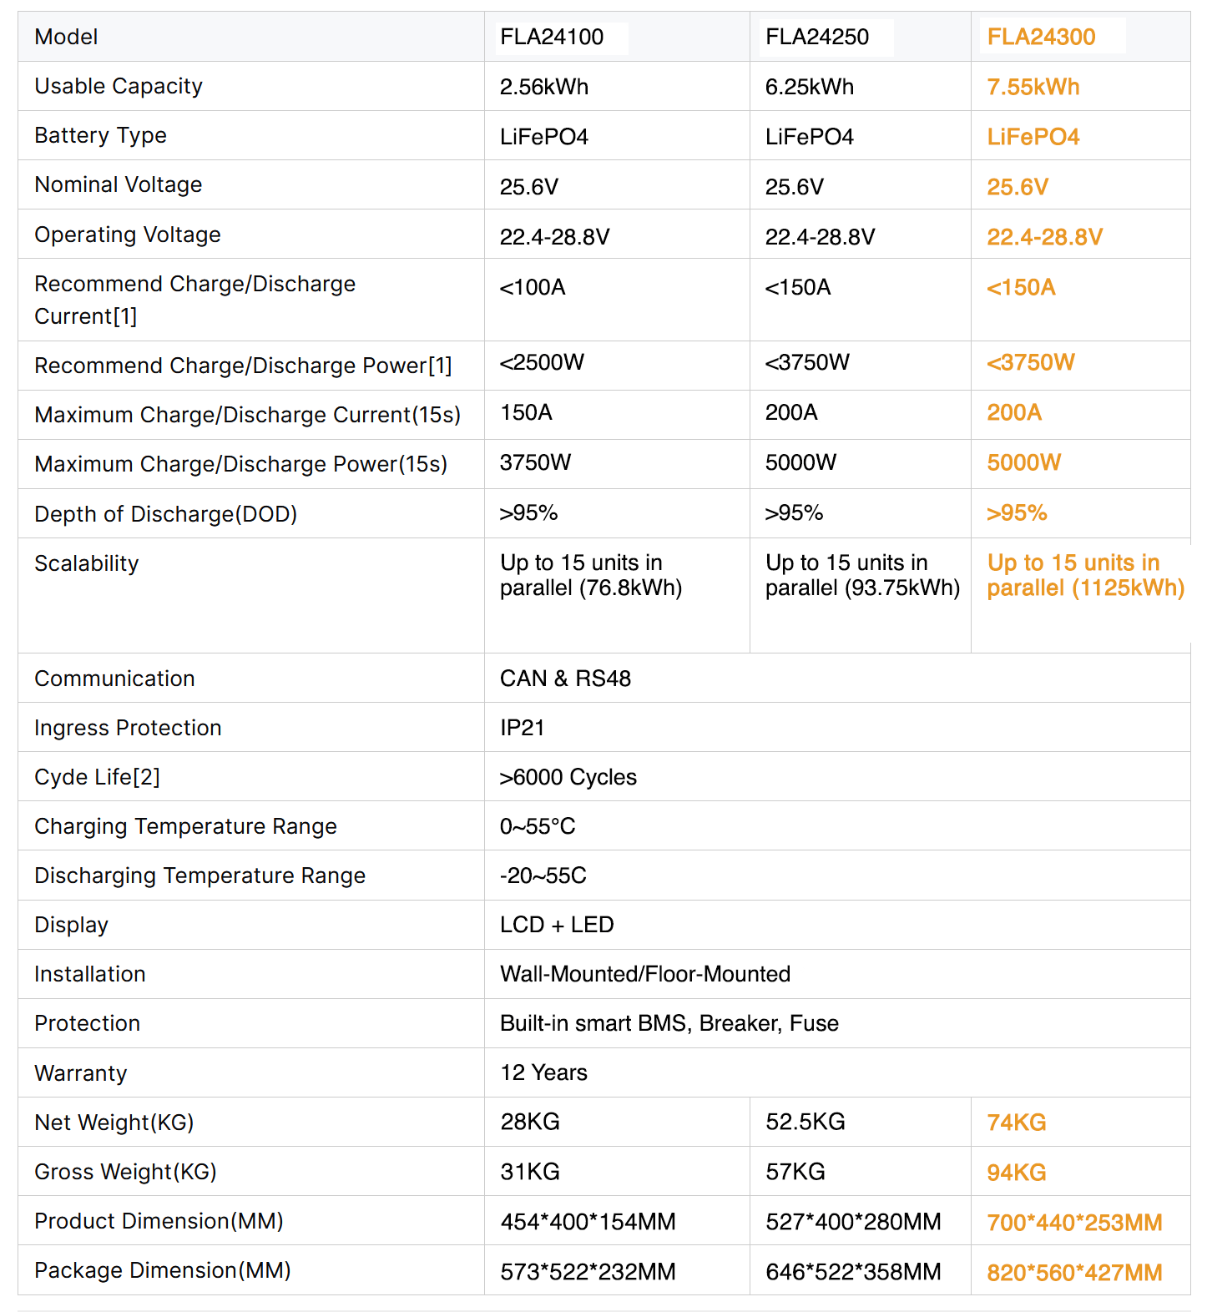This screenshot has width=1207, height=1312.
Task: Click the 74KG net weight value
Action: click(x=1016, y=1123)
